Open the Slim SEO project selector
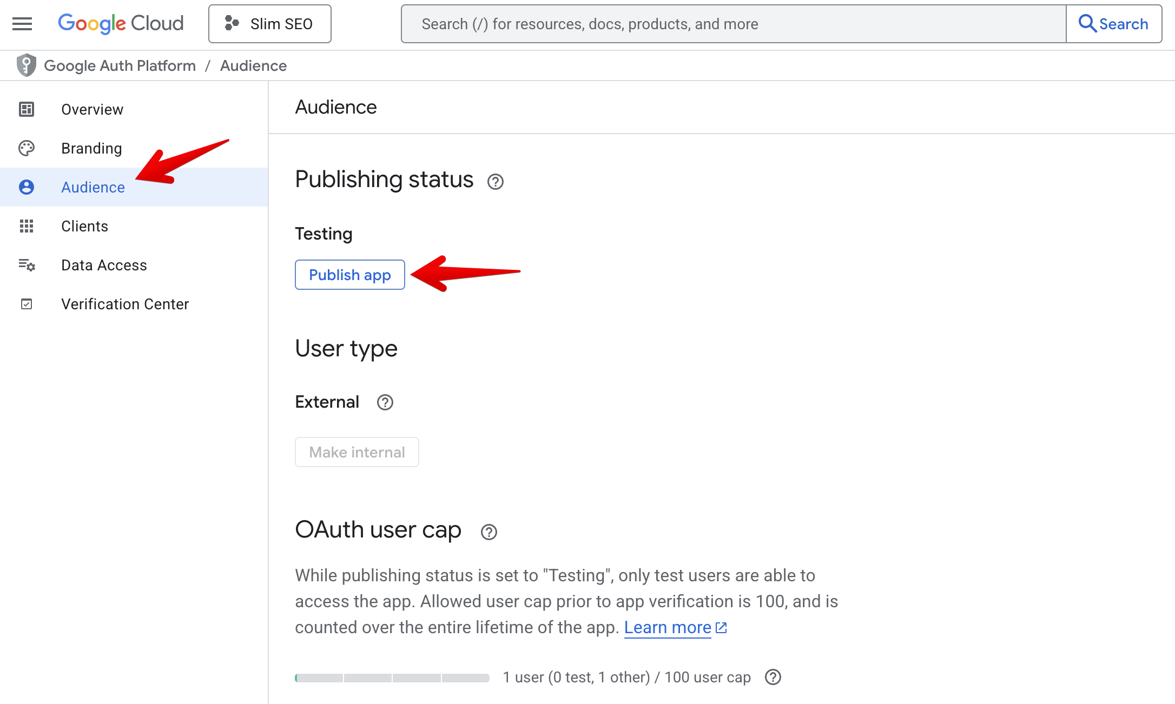This screenshot has height=704, width=1175. click(x=269, y=24)
